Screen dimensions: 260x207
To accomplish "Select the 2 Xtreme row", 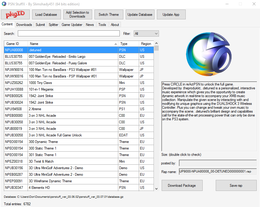I will point(79,109).
